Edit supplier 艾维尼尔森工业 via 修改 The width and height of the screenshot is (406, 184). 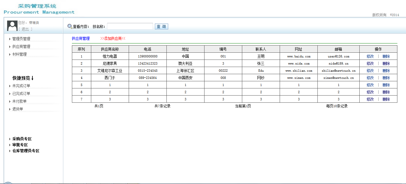pyautogui.click(x=370, y=71)
